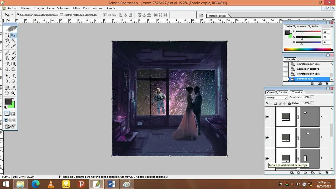Select the Ellipse shape tool
This screenshot has height=189, width=336.
click(13, 81)
